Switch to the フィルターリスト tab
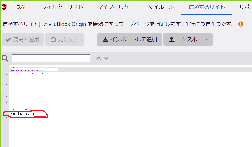The image size is (252, 147). point(62,7)
